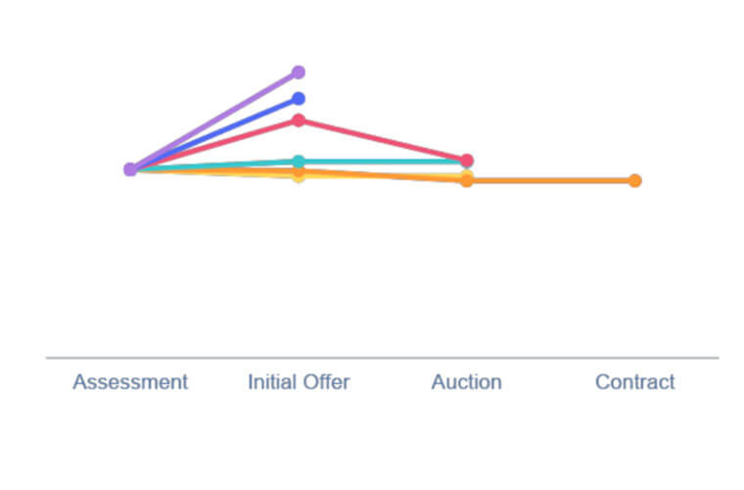Select the purple line segment
This screenshot has height=490, width=744.
214,121
